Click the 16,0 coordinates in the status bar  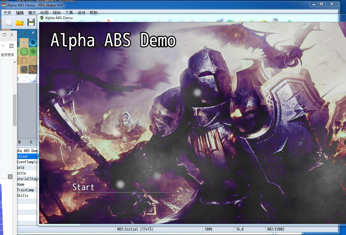240,229
